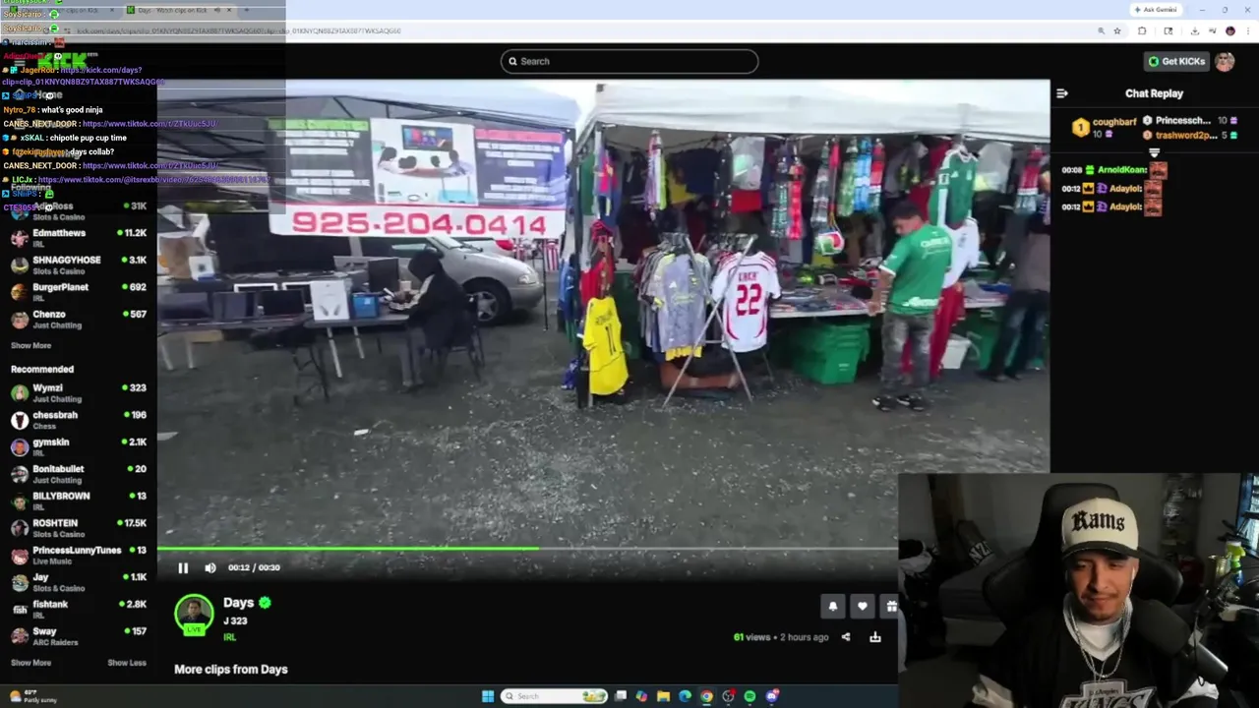The image size is (1259, 708).
Task: Open the weather widget on the taskbar
Action: point(34,696)
